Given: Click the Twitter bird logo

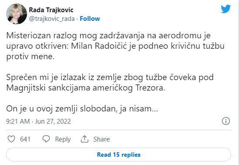Looking at the screenshot, I should click(x=226, y=9).
